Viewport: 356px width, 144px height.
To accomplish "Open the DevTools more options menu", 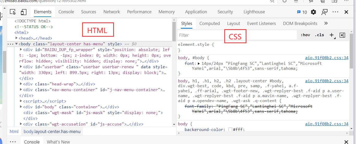I will [335, 12].
